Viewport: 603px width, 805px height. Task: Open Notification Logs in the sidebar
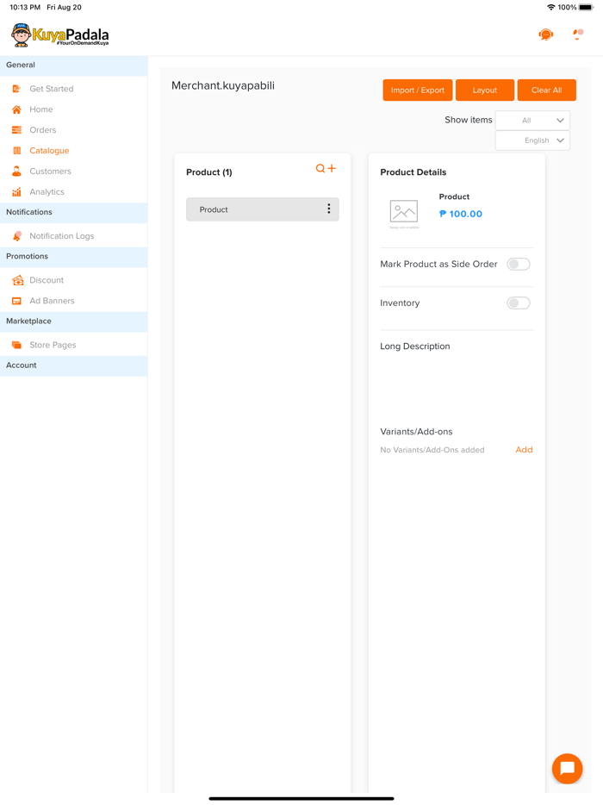61,235
